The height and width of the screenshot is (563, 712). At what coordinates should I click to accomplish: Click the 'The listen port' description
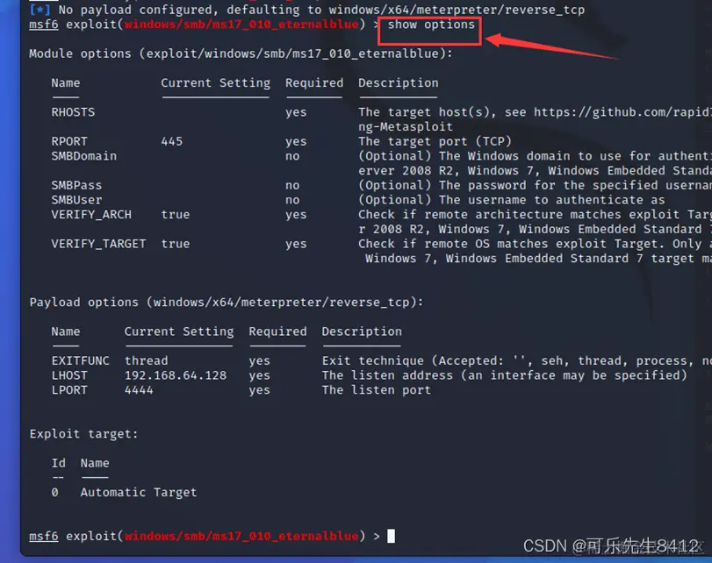pos(377,389)
